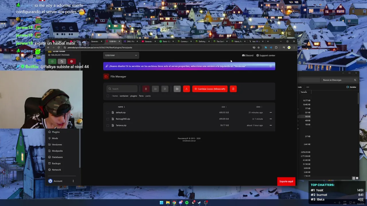Sort files by date column

259,107
